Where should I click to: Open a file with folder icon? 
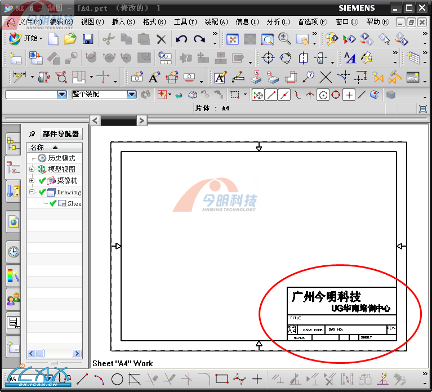coord(70,39)
